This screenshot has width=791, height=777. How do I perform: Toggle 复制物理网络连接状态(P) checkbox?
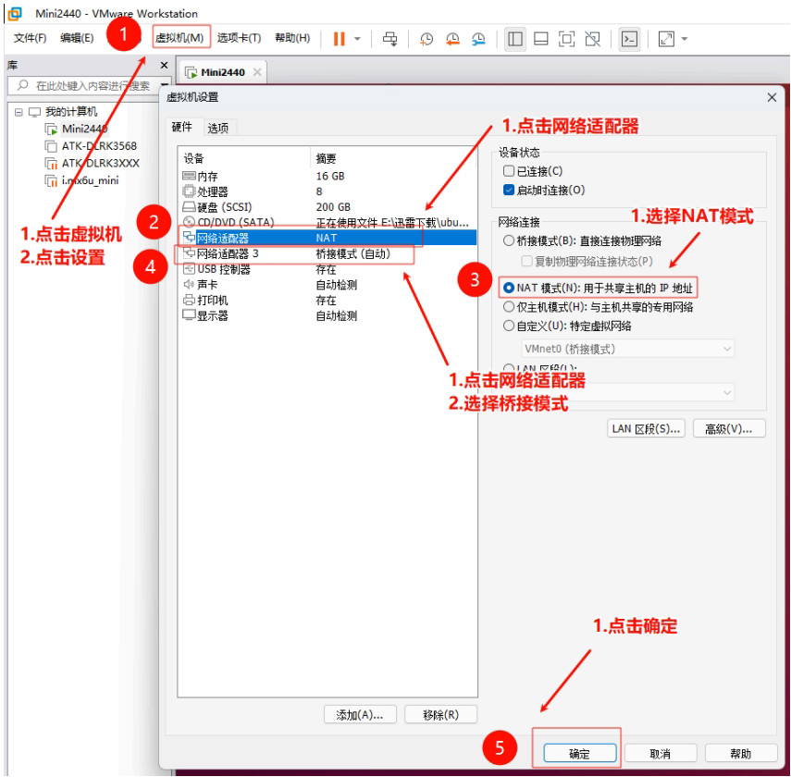pos(526,262)
